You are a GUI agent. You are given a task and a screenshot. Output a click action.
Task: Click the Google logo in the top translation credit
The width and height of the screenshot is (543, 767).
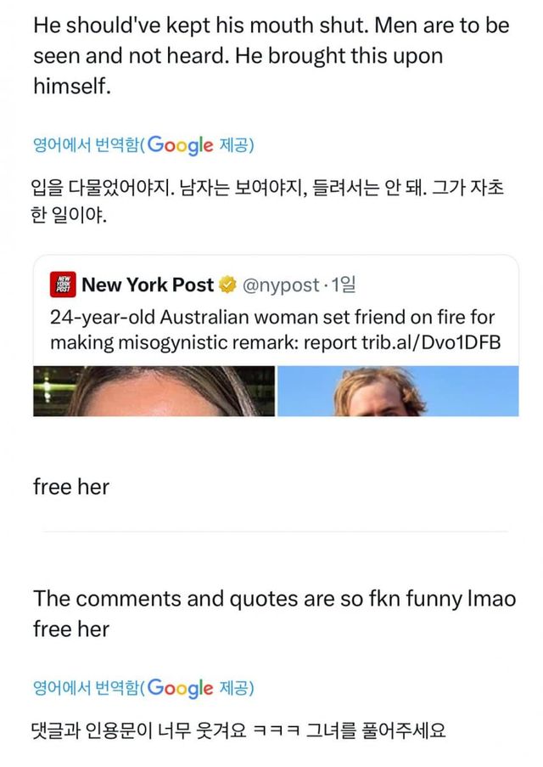178,144
